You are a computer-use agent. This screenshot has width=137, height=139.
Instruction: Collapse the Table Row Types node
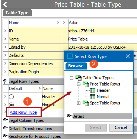click(x=71, y=78)
